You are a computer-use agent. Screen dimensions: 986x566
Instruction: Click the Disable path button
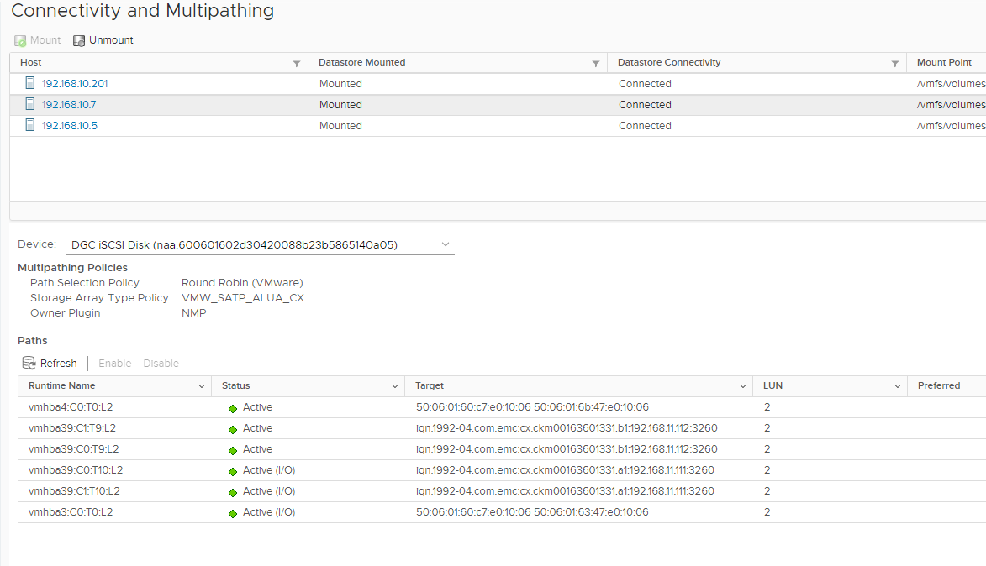click(161, 363)
